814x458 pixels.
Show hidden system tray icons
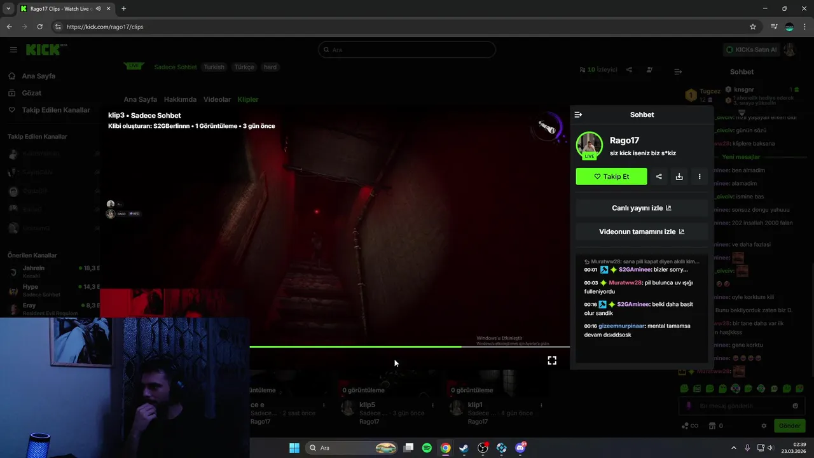(733, 448)
